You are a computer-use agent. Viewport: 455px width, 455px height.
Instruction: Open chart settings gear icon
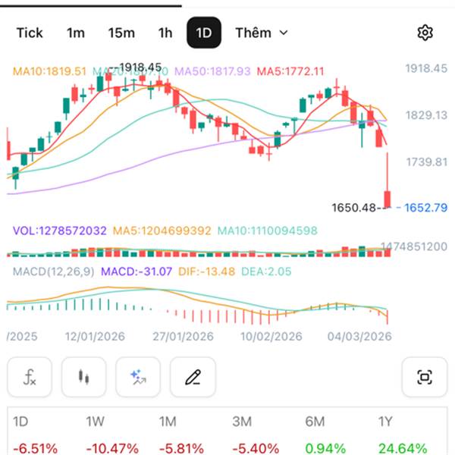tap(425, 33)
